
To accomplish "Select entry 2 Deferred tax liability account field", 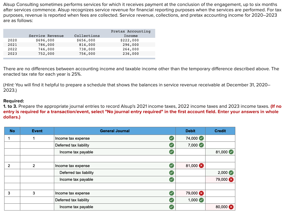I will click(x=115, y=173).
